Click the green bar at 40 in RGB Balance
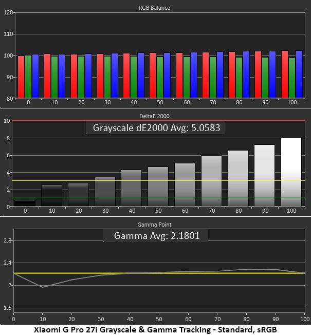 [x=134, y=77]
